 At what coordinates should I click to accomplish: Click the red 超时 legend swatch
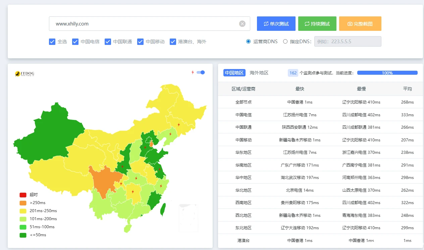tap(23, 195)
